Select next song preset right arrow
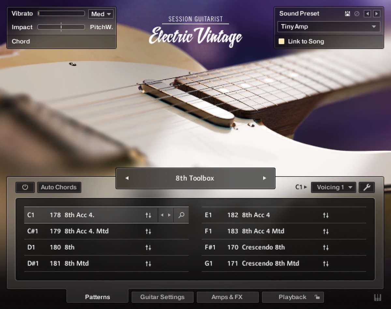The height and width of the screenshot is (309, 391). [x=264, y=178]
